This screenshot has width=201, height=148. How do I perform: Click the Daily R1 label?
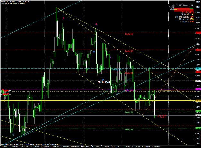point(129,73)
